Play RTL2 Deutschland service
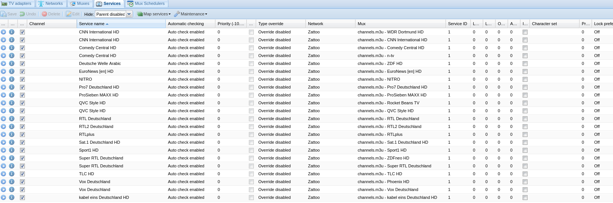This screenshot has height=203, width=613. (x=3, y=126)
